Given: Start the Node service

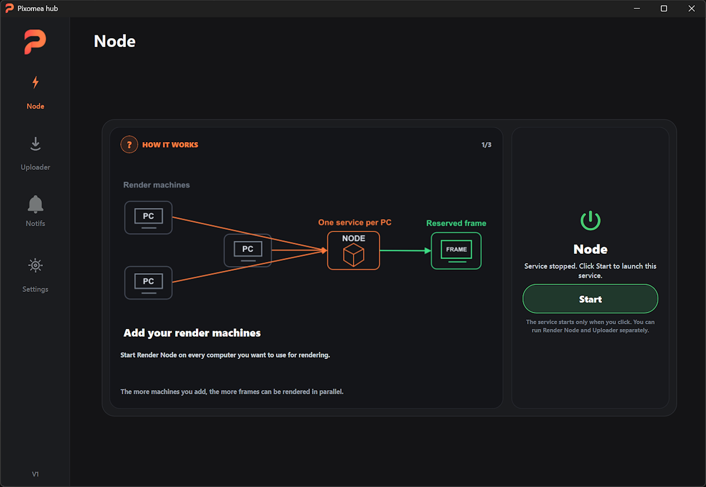Looking at the screenshot, I should coord(590,299).
